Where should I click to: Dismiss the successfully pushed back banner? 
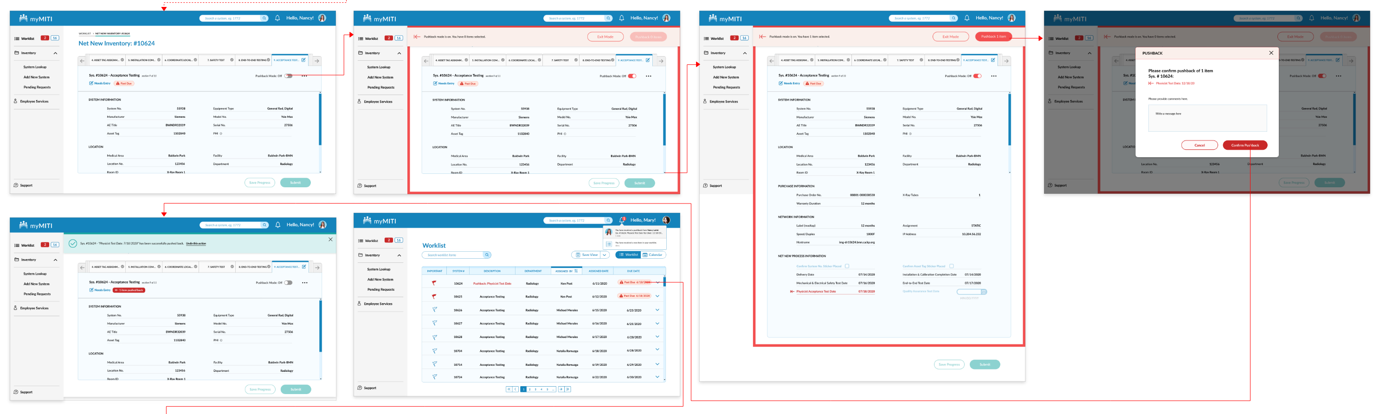coord(330,239)
